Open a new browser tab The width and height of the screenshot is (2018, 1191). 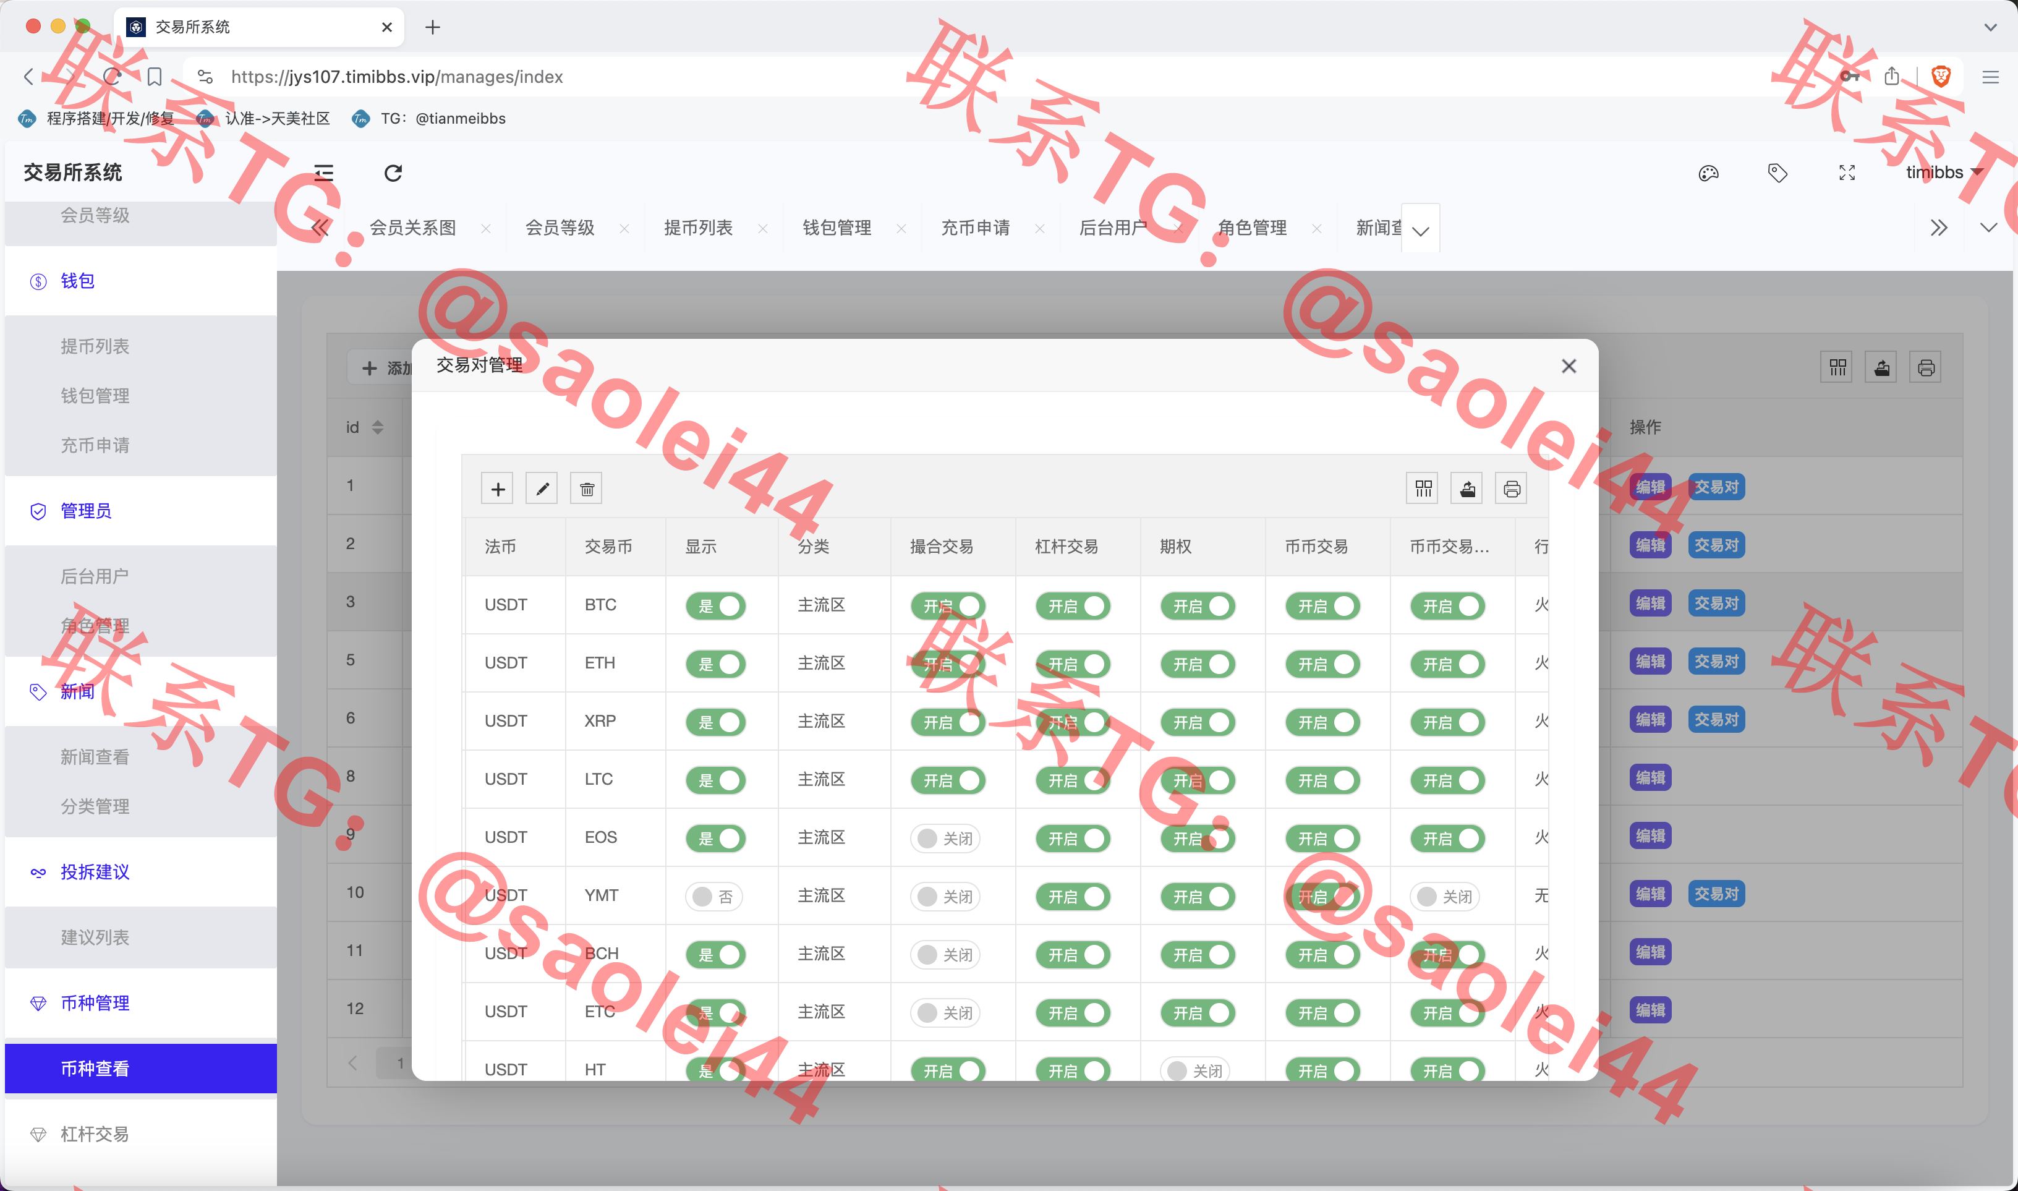(x=433, y=27)
